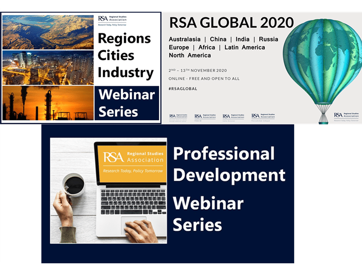Select Africa in the region list

click(x=207, y=47)
